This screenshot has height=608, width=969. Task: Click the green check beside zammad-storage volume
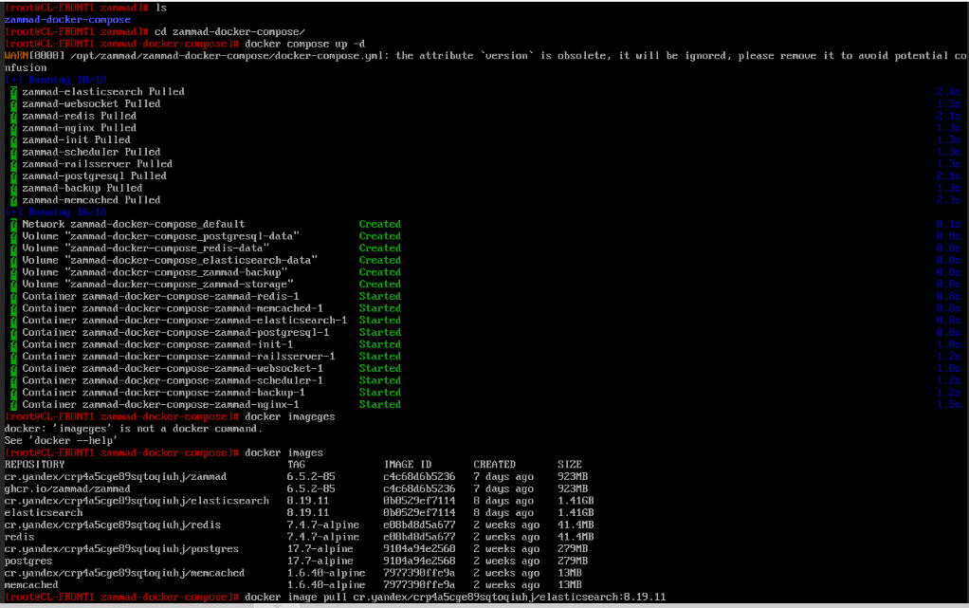tap(13, 285)
